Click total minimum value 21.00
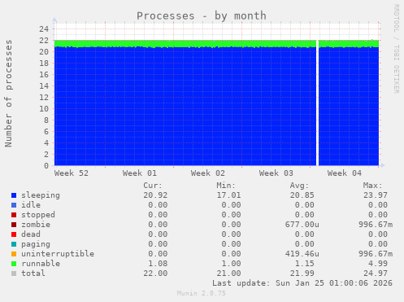Screen dimensions: 404x302 (228, 274)
